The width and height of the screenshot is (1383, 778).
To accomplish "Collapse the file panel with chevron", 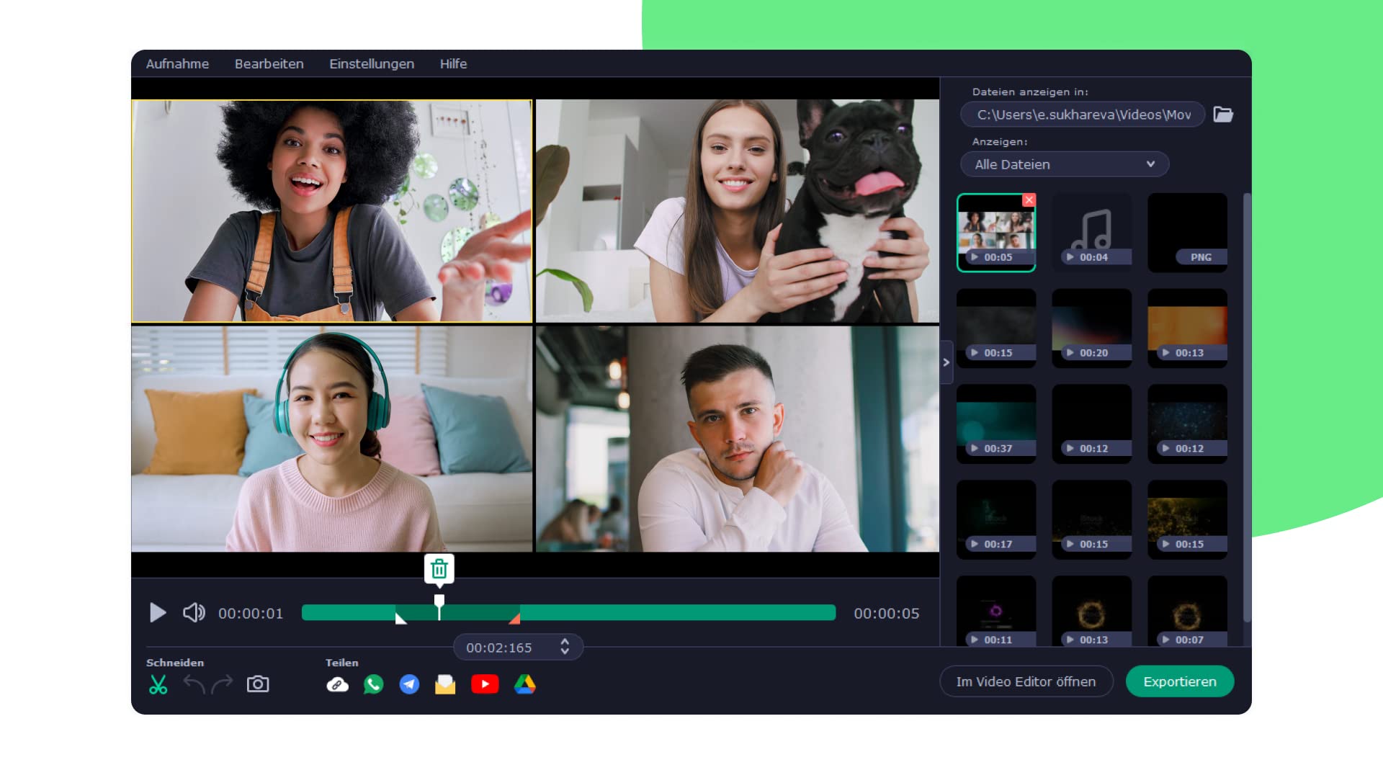I will (x=946, y=362).
